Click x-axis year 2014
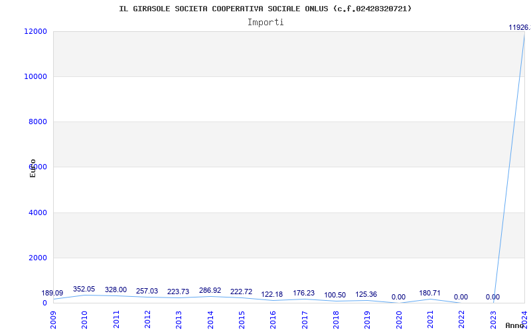531x332 pixels. point(210,320)
